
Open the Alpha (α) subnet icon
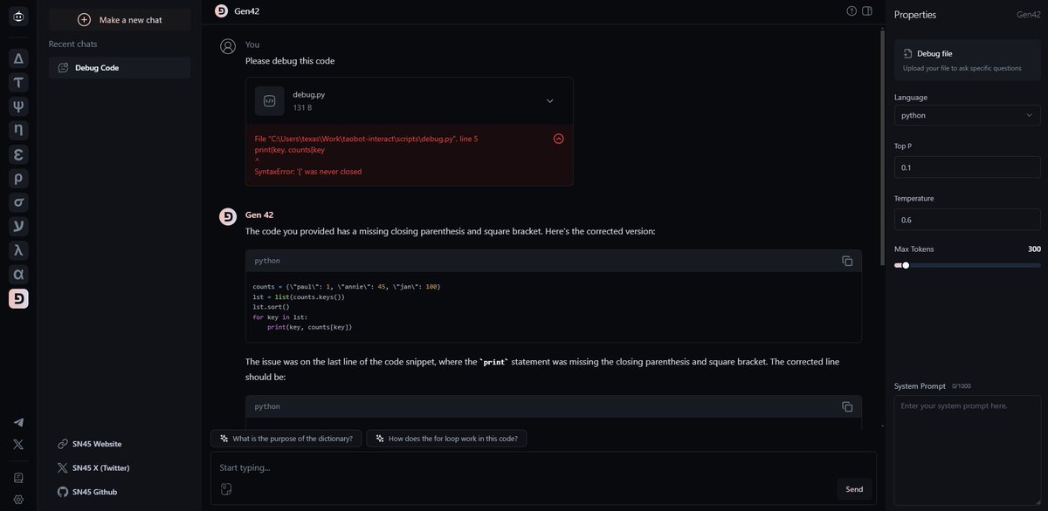pos(18,275)
